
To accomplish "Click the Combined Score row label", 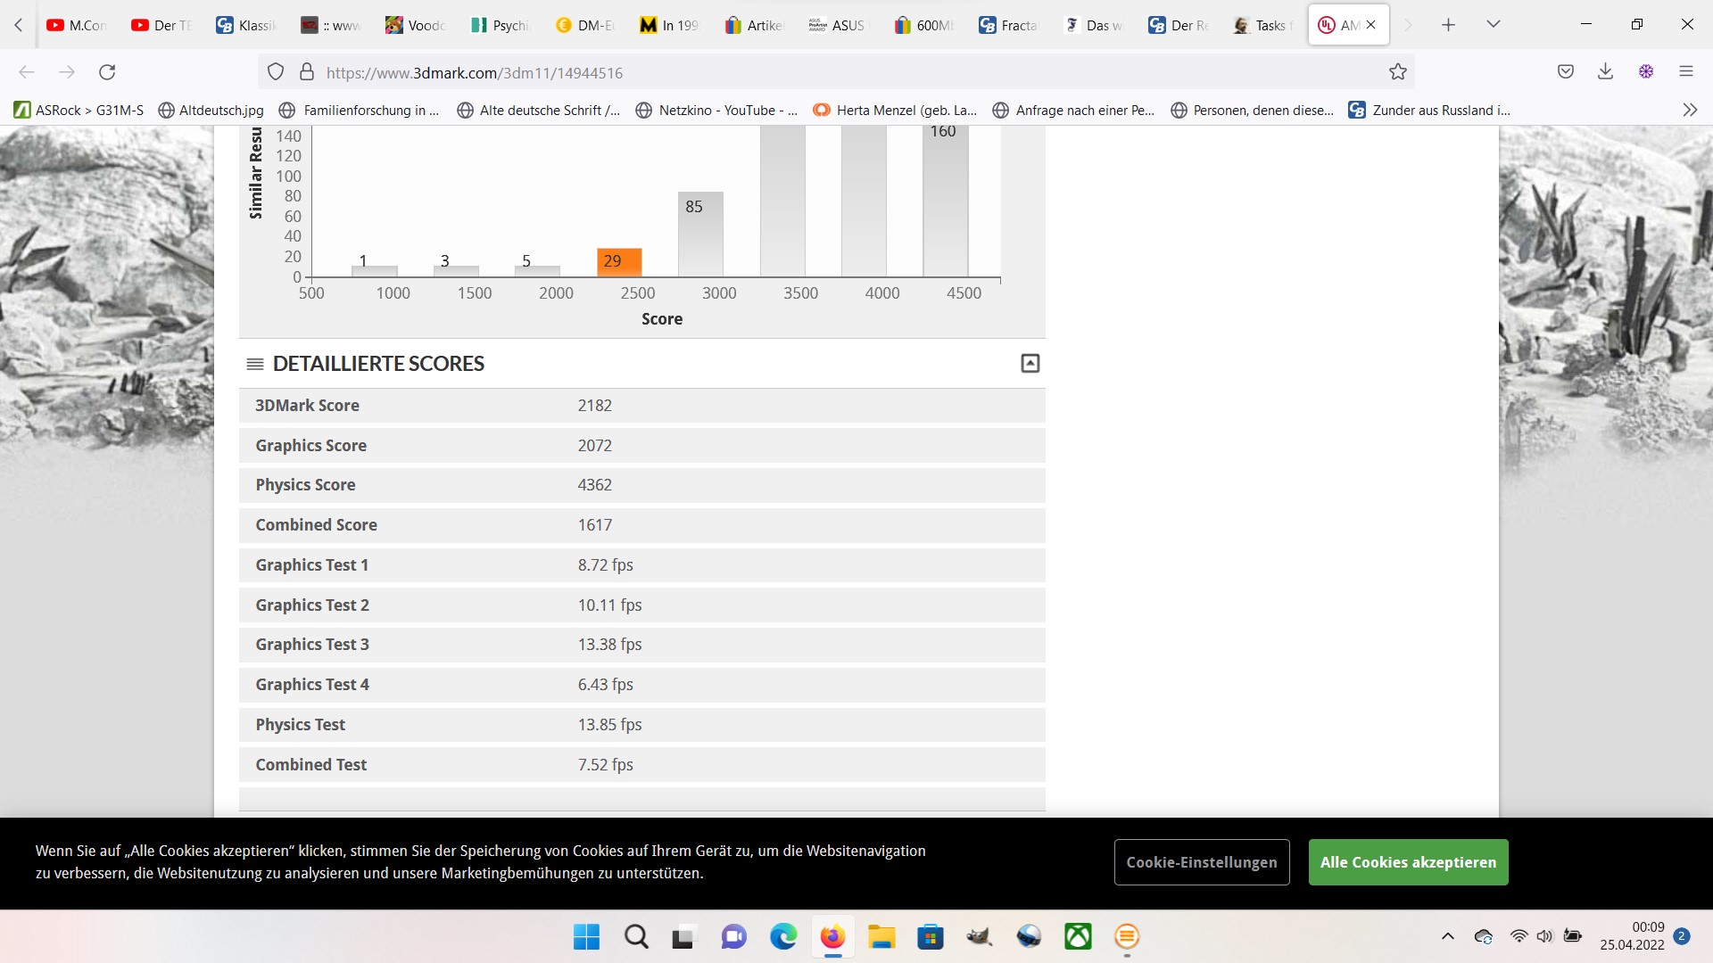I will 316,525.
